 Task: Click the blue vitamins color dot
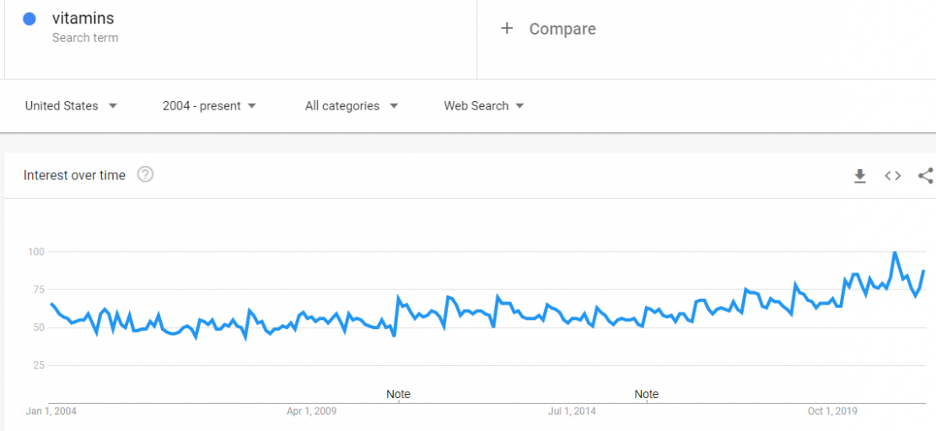(x=30, y=19)
